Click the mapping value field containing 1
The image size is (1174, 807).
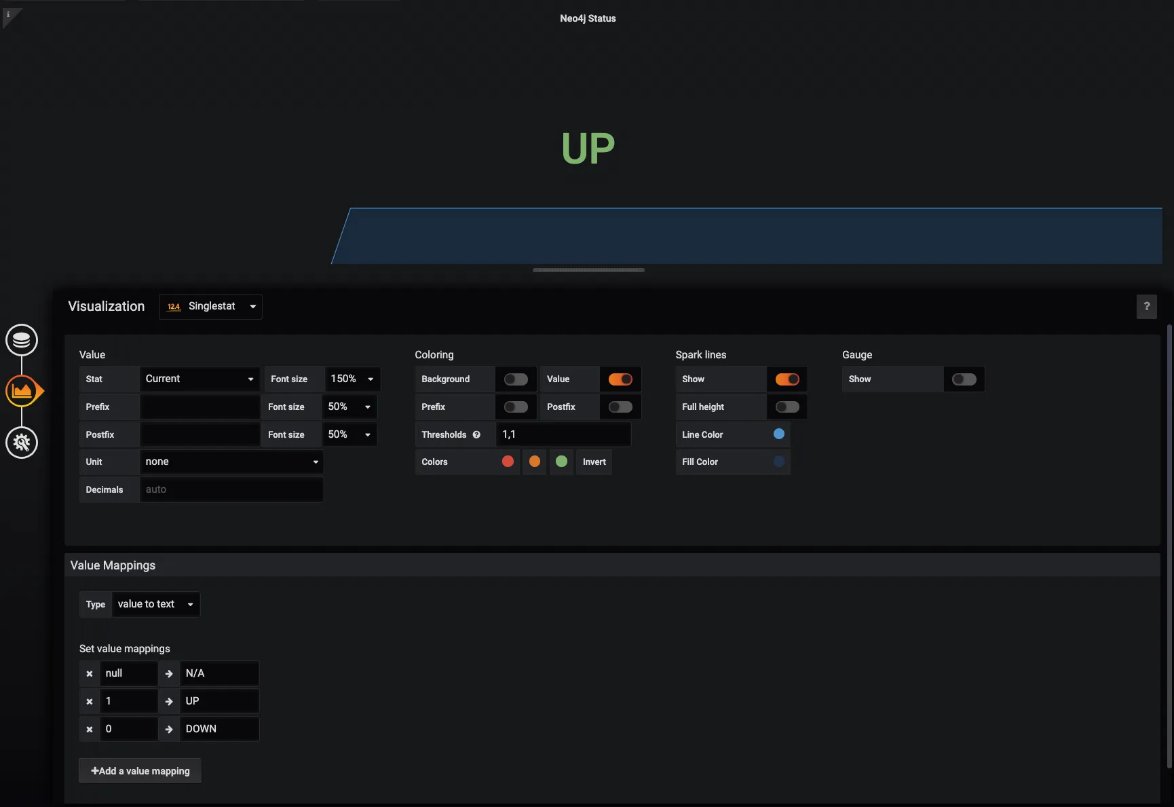[x=129, y=701]
